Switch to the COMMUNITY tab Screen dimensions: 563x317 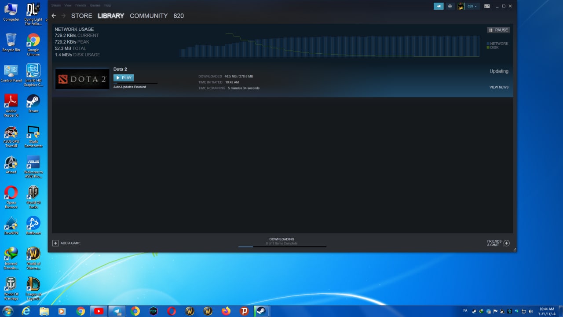pyautogui.click(x=149, y=16)
